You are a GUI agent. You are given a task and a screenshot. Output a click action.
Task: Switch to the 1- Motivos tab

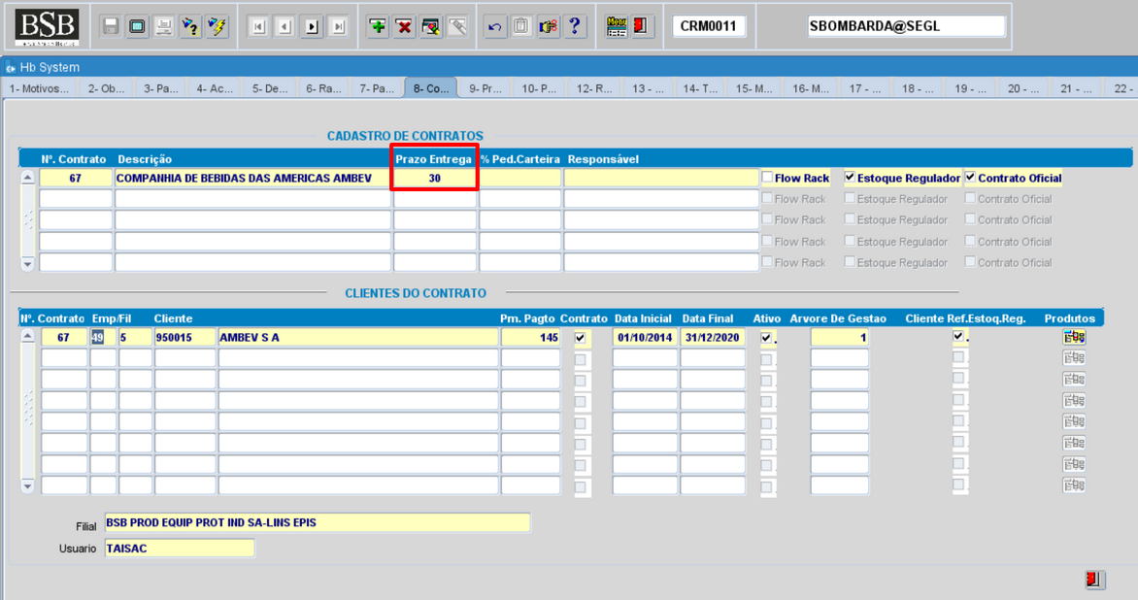pos(39,88)
